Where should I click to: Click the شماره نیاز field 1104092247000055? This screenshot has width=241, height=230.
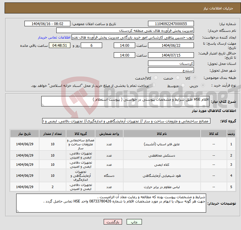click(171, 24)
